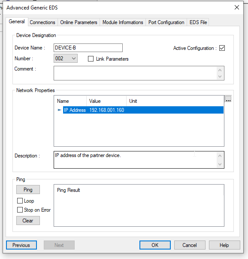Click the Unit column header

(x=175, y=101)
